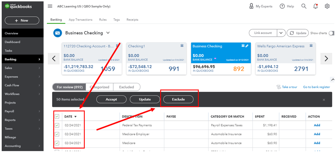Select the For review (892) tab
The image size is (336, 155).
click(69, 87)
